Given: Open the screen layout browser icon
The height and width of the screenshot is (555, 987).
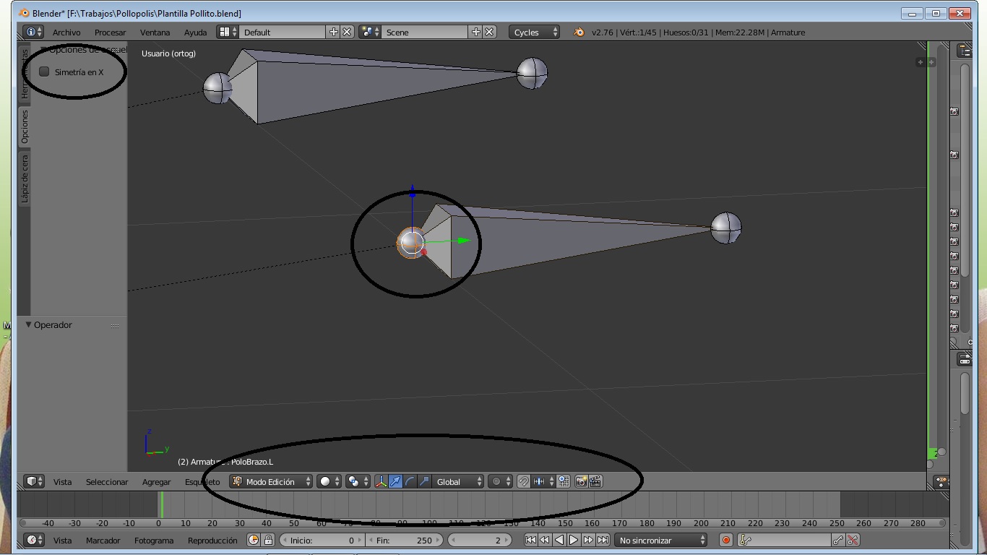Looking at the screenshot, I should [228, 33].
